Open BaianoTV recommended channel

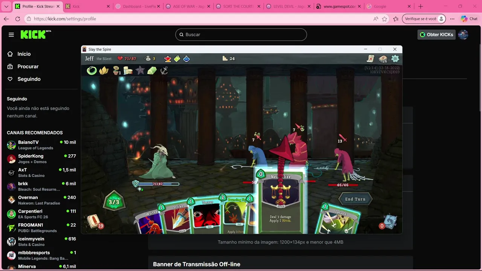click(x=41, y=145)
